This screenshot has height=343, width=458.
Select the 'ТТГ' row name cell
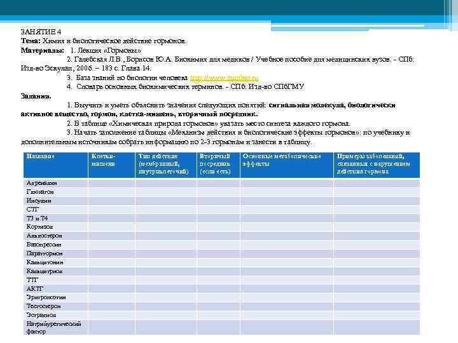click(55, 280)
